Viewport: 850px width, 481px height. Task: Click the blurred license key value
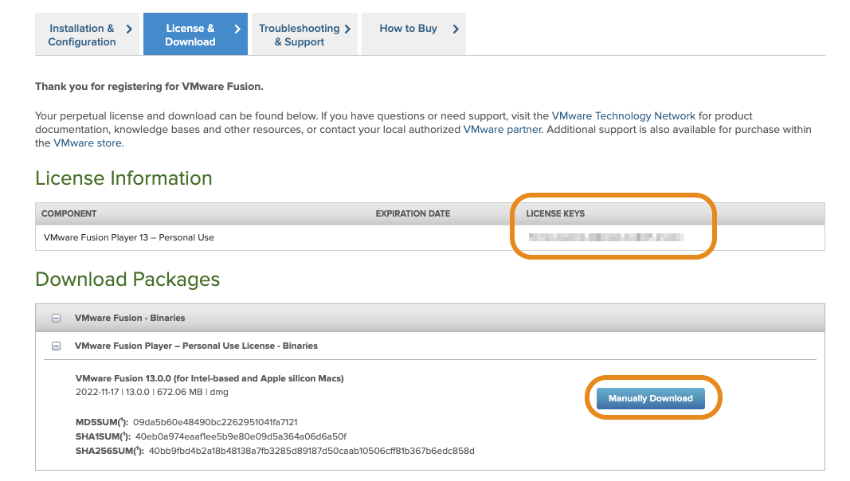[x=605, y=237]
